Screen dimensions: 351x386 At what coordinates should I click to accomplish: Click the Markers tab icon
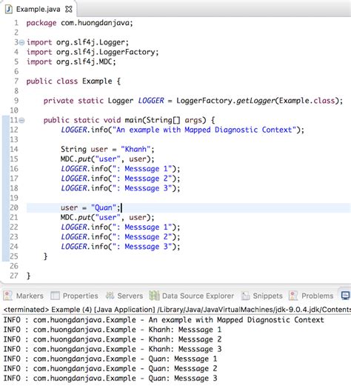pos(8,296)
